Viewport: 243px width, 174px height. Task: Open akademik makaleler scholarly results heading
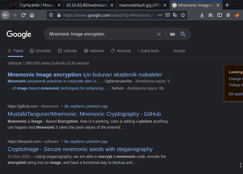coord(85,75)
